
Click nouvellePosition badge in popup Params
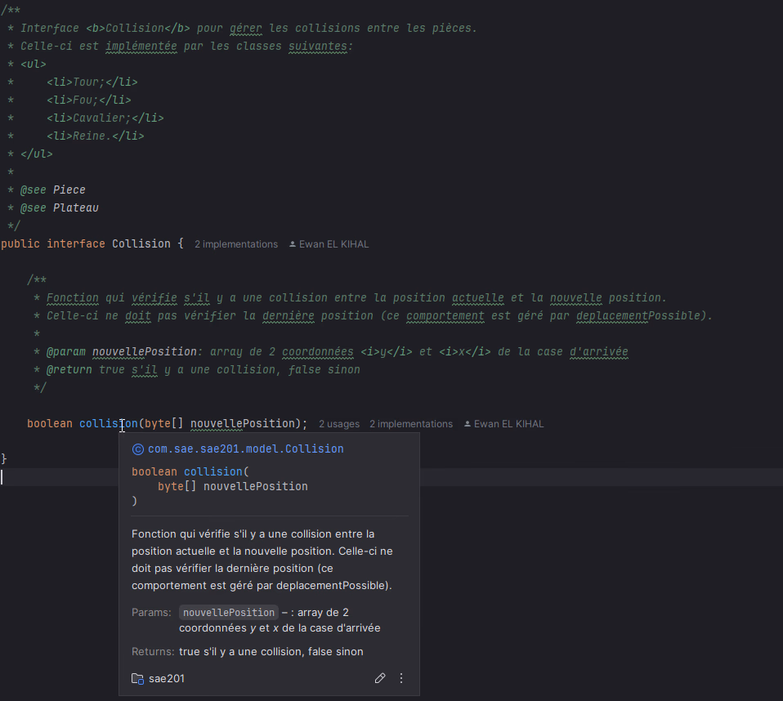pyautogui.click(x=228, y=613)
